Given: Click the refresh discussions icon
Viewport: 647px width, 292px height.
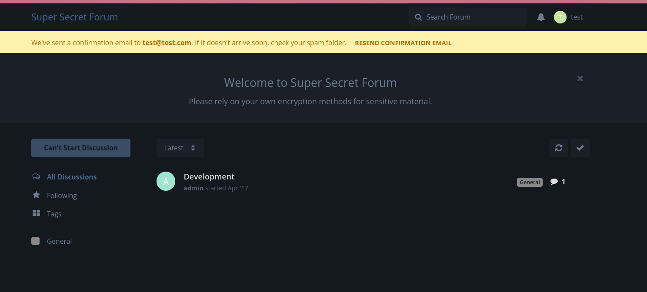Looking at the screenshot, I should point(559,148).
